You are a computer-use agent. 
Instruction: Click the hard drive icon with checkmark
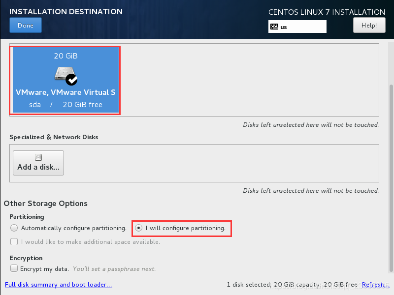66,76
